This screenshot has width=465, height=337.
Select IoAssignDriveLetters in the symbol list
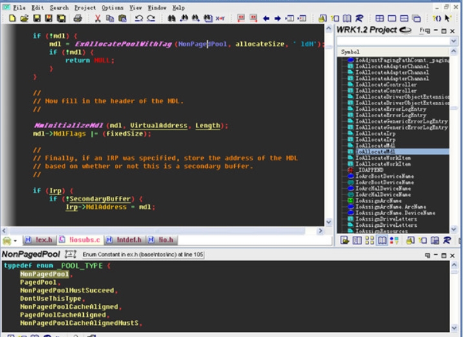386,218
